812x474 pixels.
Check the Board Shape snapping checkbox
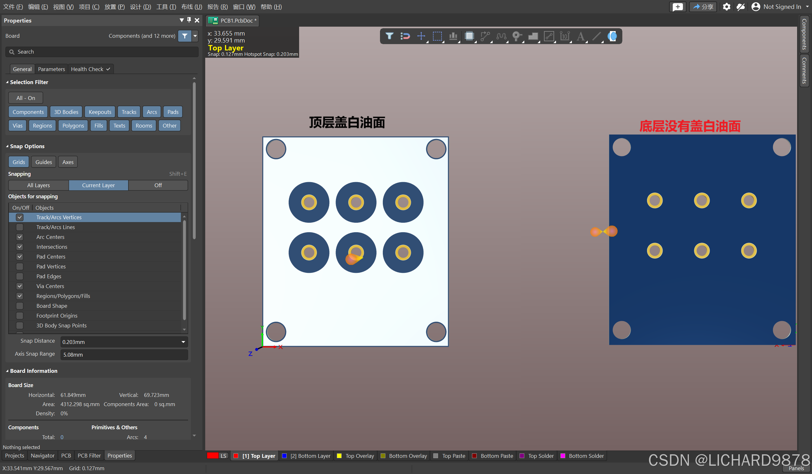pyautogui.click(x=20, y=306)
